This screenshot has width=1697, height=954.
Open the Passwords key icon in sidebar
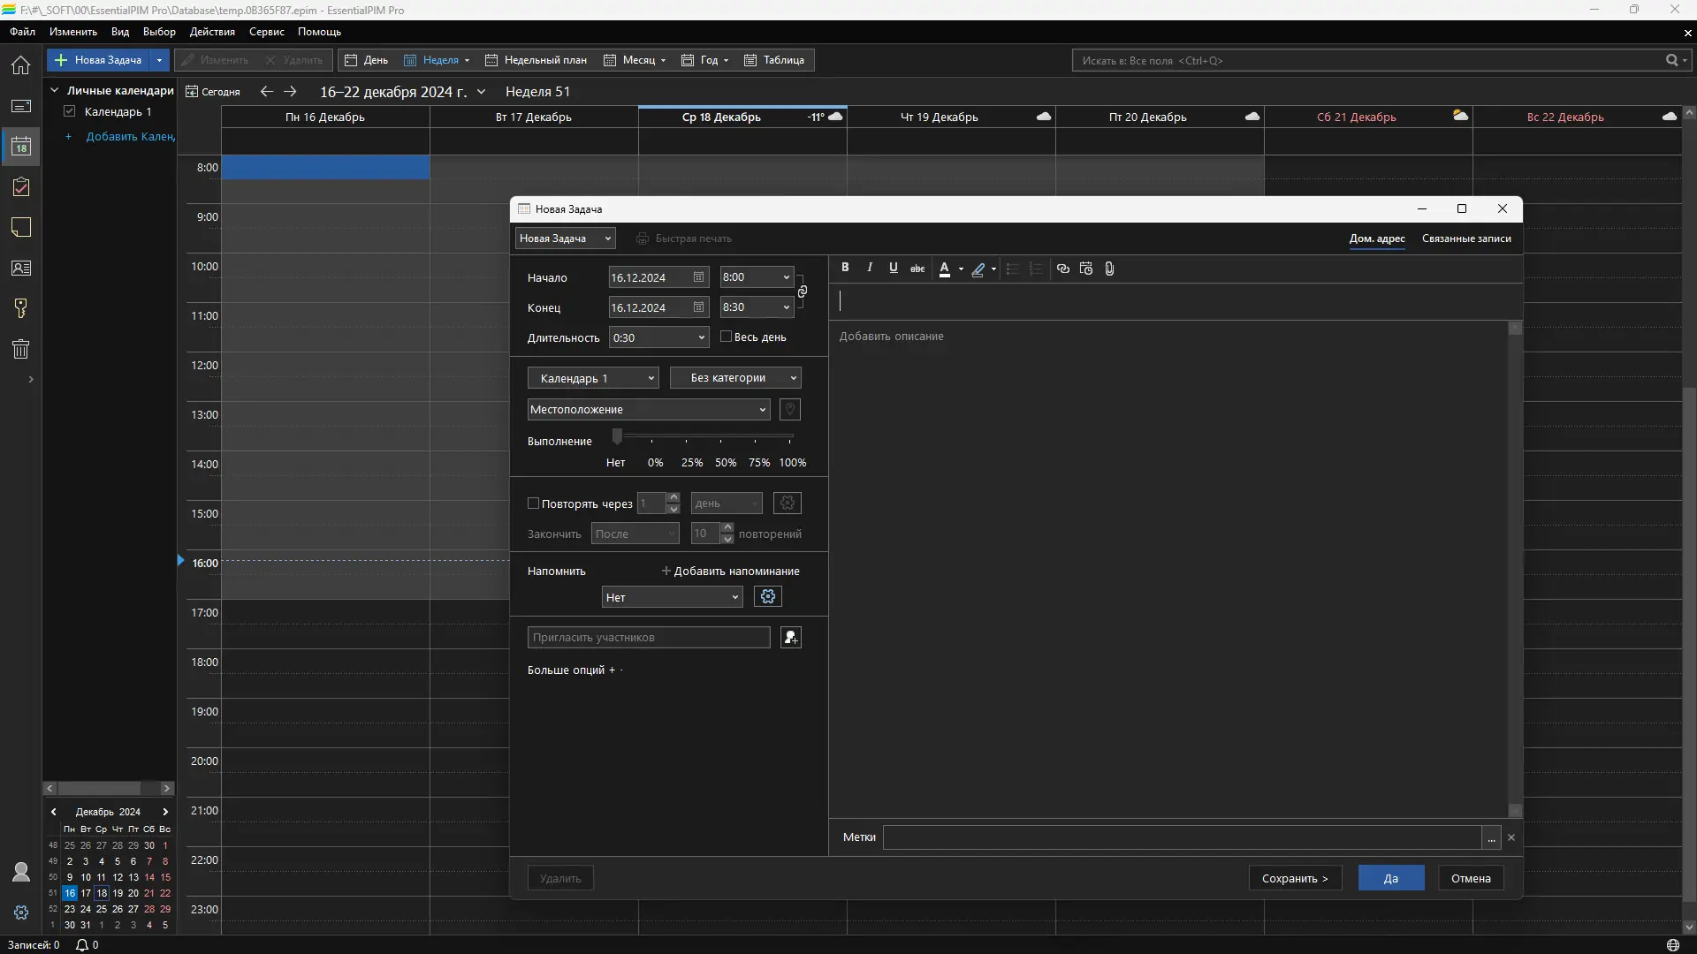click(21, 308)
